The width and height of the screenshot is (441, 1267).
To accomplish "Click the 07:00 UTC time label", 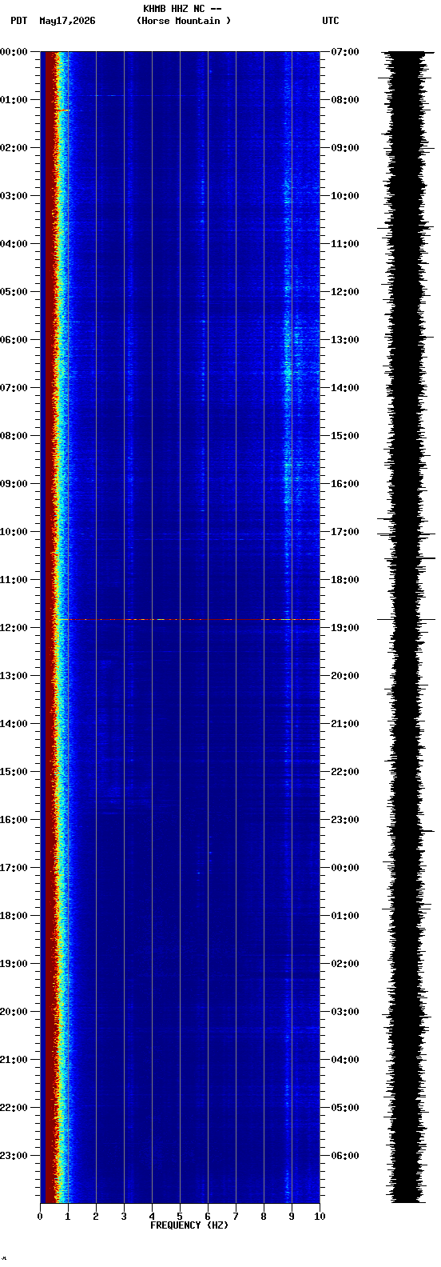I will (x=344, y=52).
